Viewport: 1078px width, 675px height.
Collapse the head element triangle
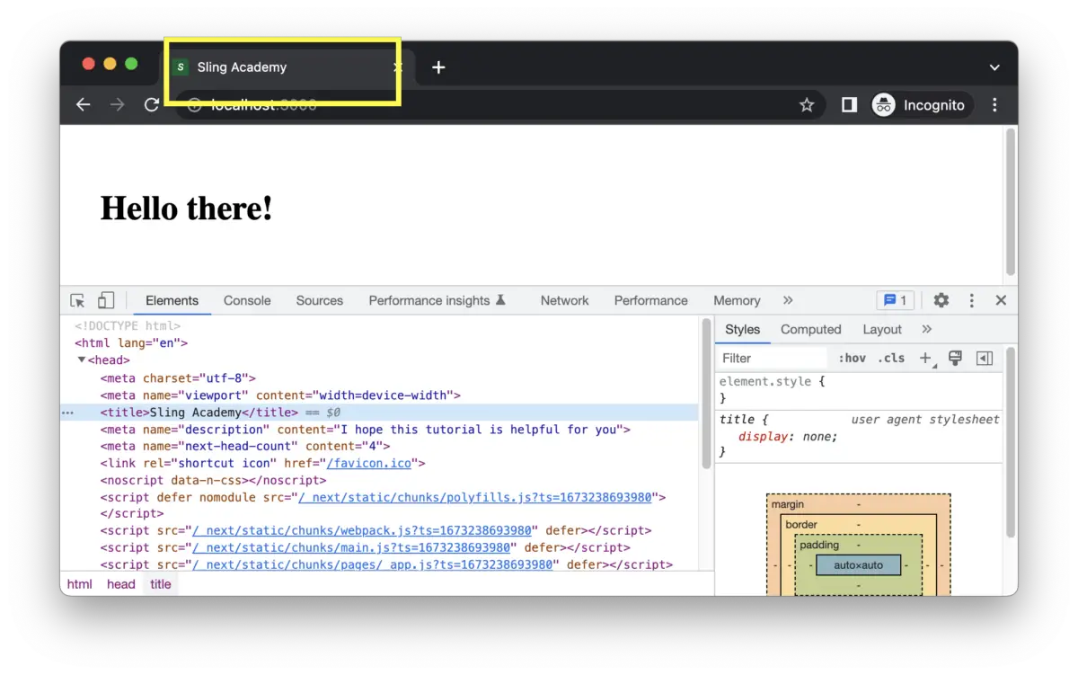click(x=82, y=360)
